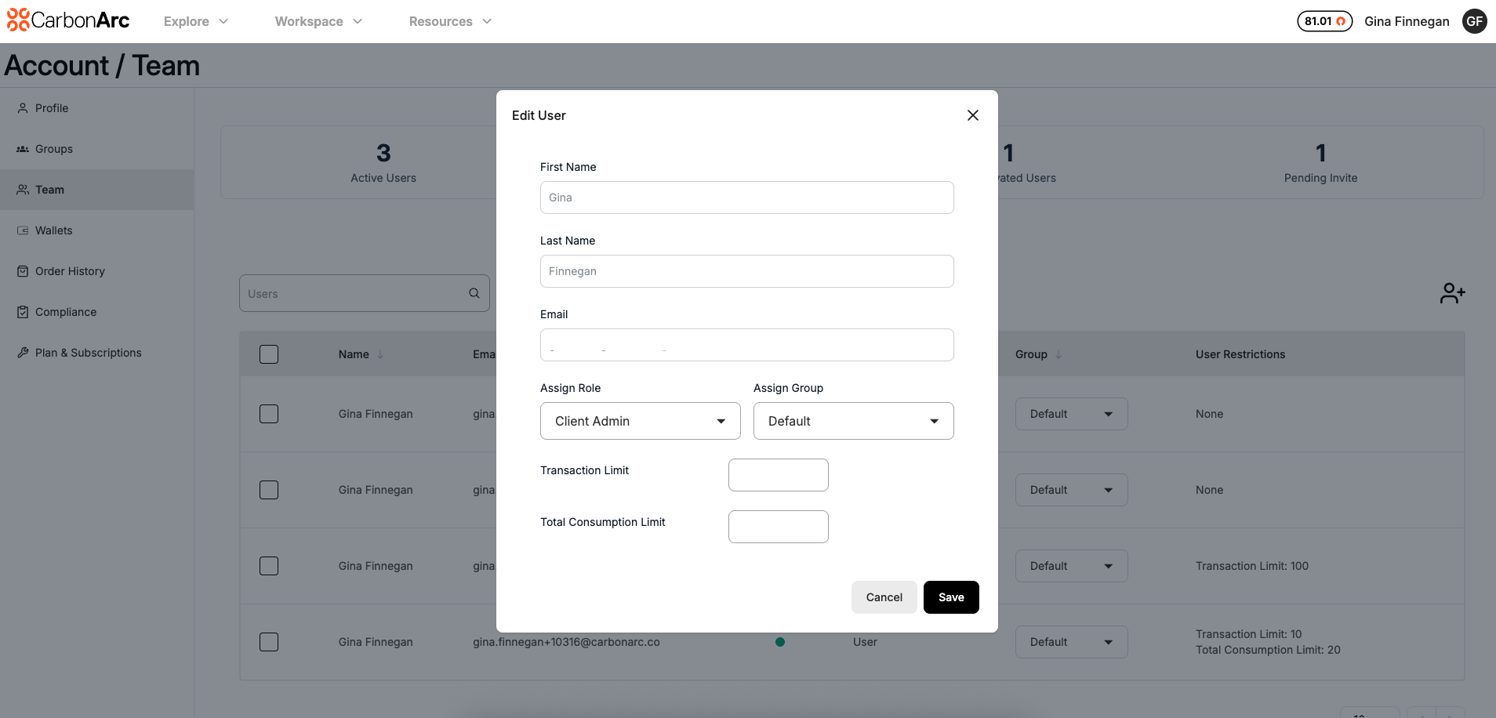Screen dimensions: 1496x718
Task: Open the Profile section in the sidebar
Action: [x=52, y=107]
